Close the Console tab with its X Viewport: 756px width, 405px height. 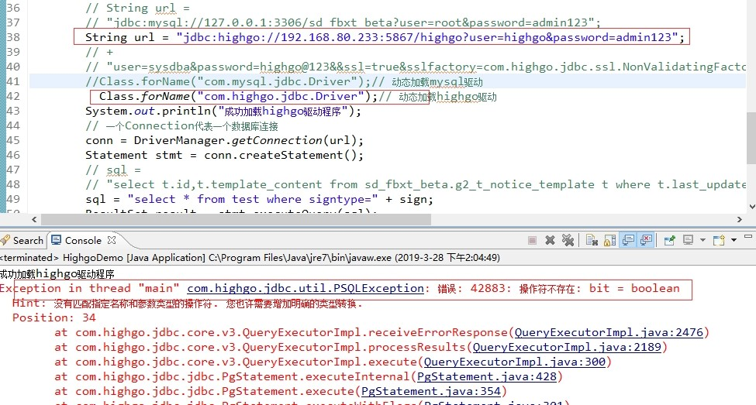(112, 240)
